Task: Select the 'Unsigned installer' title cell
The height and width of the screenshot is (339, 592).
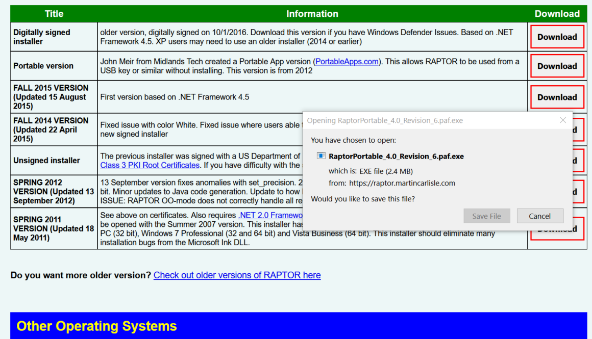Action: click(54, 161)
